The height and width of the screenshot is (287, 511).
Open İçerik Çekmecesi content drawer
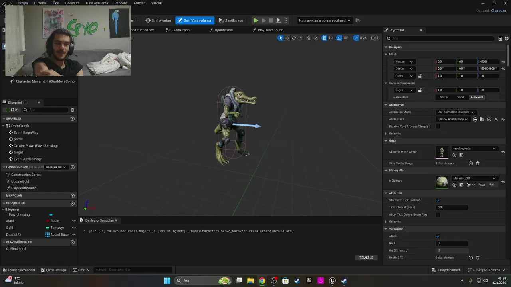pos(19,270)
